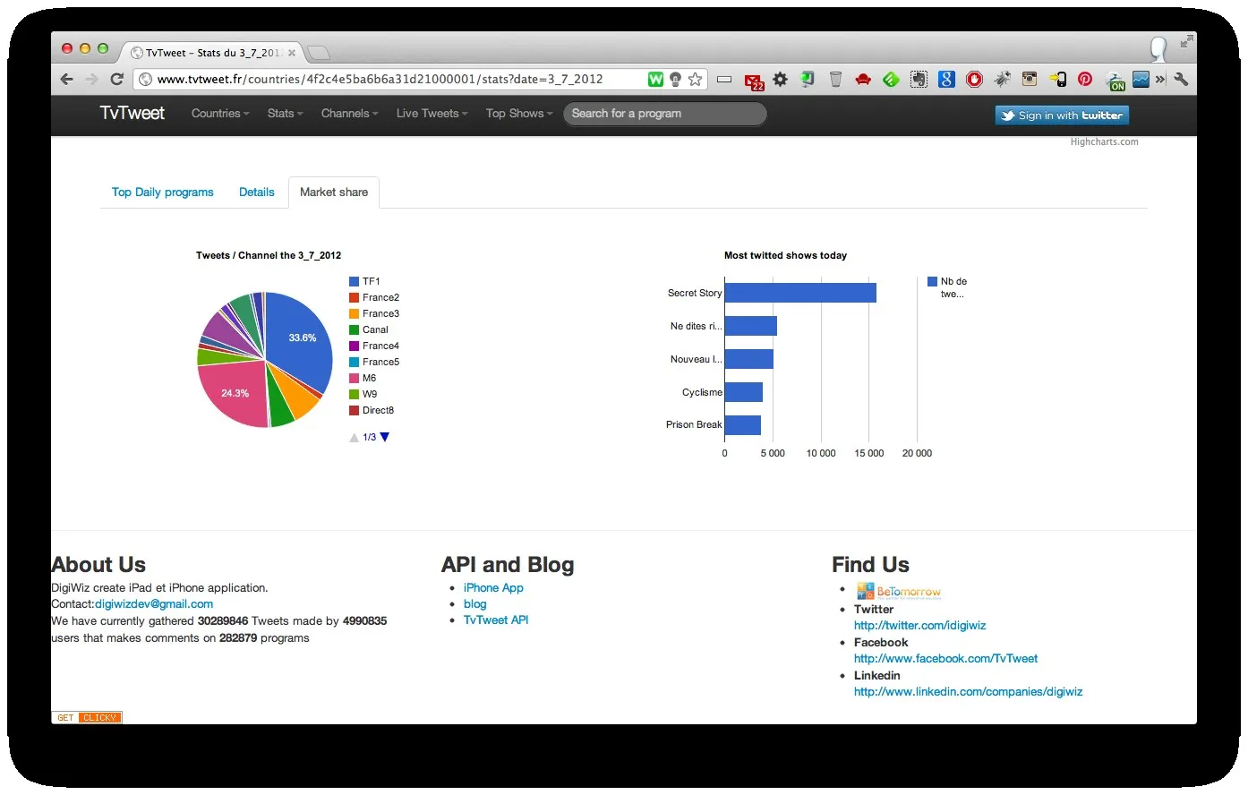Open a new browser tab
This screenshot has width=1248, height=795.
click(319, 52)
